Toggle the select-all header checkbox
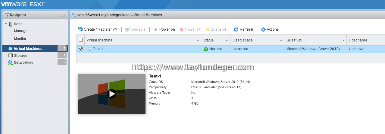 click(80, 40)
